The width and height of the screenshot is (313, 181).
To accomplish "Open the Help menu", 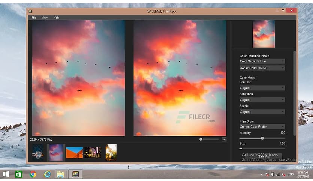I will (x=56, y=18).
